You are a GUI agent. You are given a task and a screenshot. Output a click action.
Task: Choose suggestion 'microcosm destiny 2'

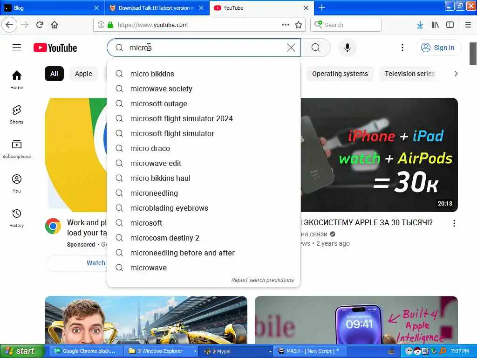204,238
